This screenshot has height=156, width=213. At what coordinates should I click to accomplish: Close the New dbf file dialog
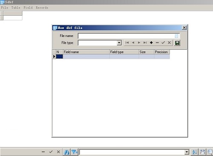(x=184, y=28)
